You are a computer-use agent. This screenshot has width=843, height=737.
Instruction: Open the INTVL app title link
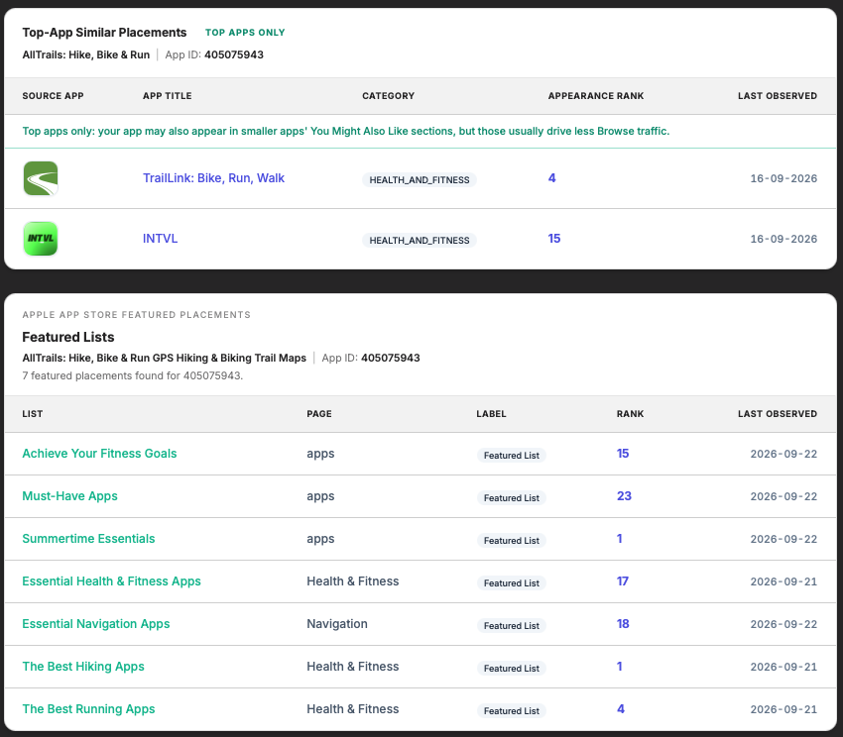tap(161, 239)
